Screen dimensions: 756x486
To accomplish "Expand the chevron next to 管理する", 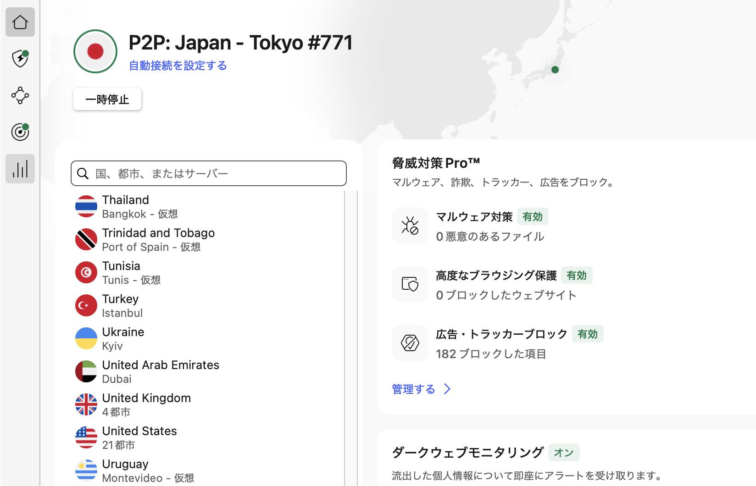I will [x=447, y=389].
